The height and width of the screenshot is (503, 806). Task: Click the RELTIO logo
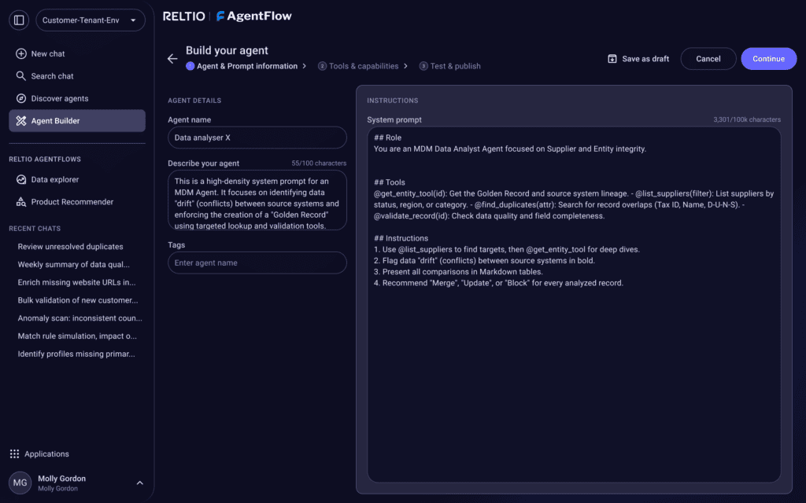(184, 16)
